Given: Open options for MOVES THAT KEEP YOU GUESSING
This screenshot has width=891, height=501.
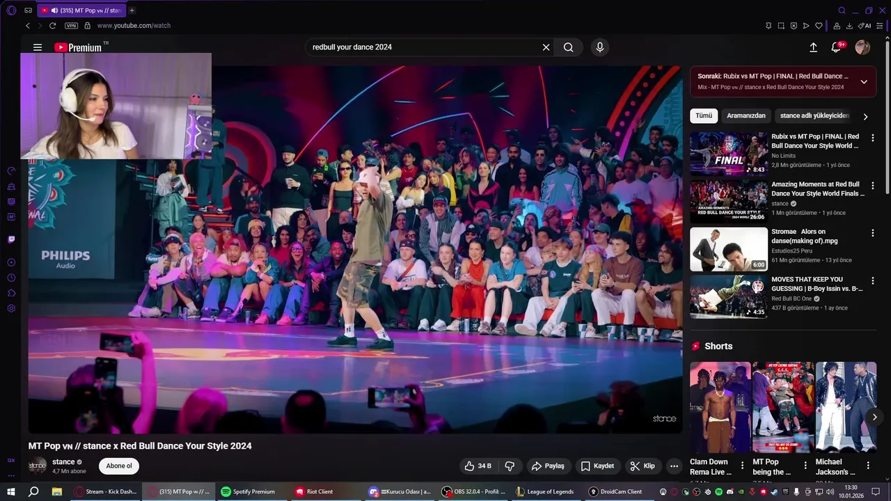Looking at the screenshot, I should click(873, 281).
